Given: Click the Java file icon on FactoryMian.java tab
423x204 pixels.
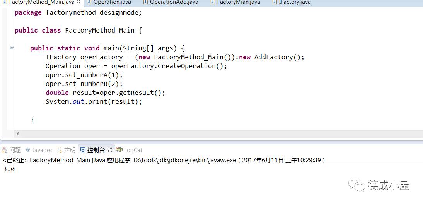Looking at the screenshot, I should pyautogui.click(x=213, y=2).
